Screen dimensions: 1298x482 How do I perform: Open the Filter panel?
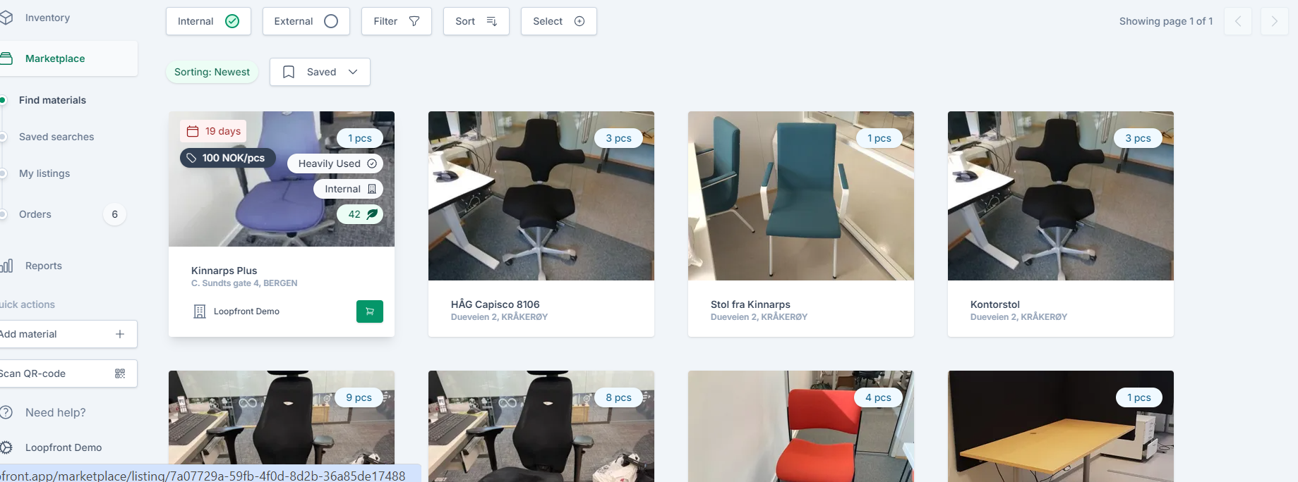tap(396, 21)
